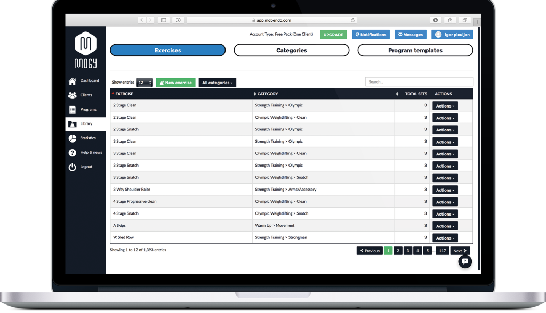Reload the page using browser refresh icon
546x313 pixels.
point(353,20)
